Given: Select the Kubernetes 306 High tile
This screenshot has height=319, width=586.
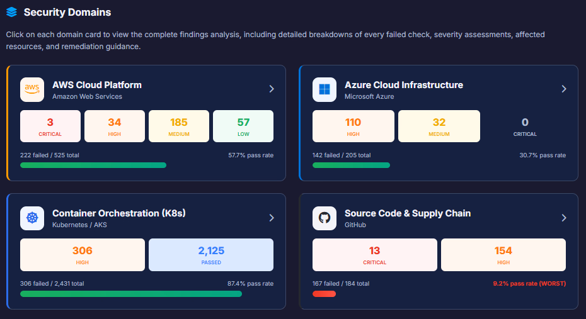Looking at the screenshot, I should coord(82,255).
